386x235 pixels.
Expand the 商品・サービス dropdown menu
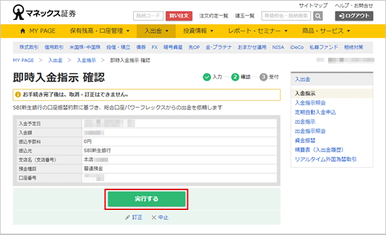(326, 31)
